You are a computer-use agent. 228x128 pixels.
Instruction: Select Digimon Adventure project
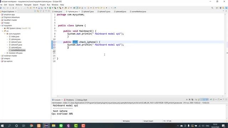pos(12,17)
